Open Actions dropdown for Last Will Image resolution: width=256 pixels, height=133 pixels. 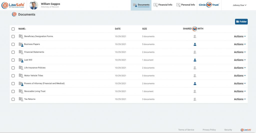tap(240, 60)
